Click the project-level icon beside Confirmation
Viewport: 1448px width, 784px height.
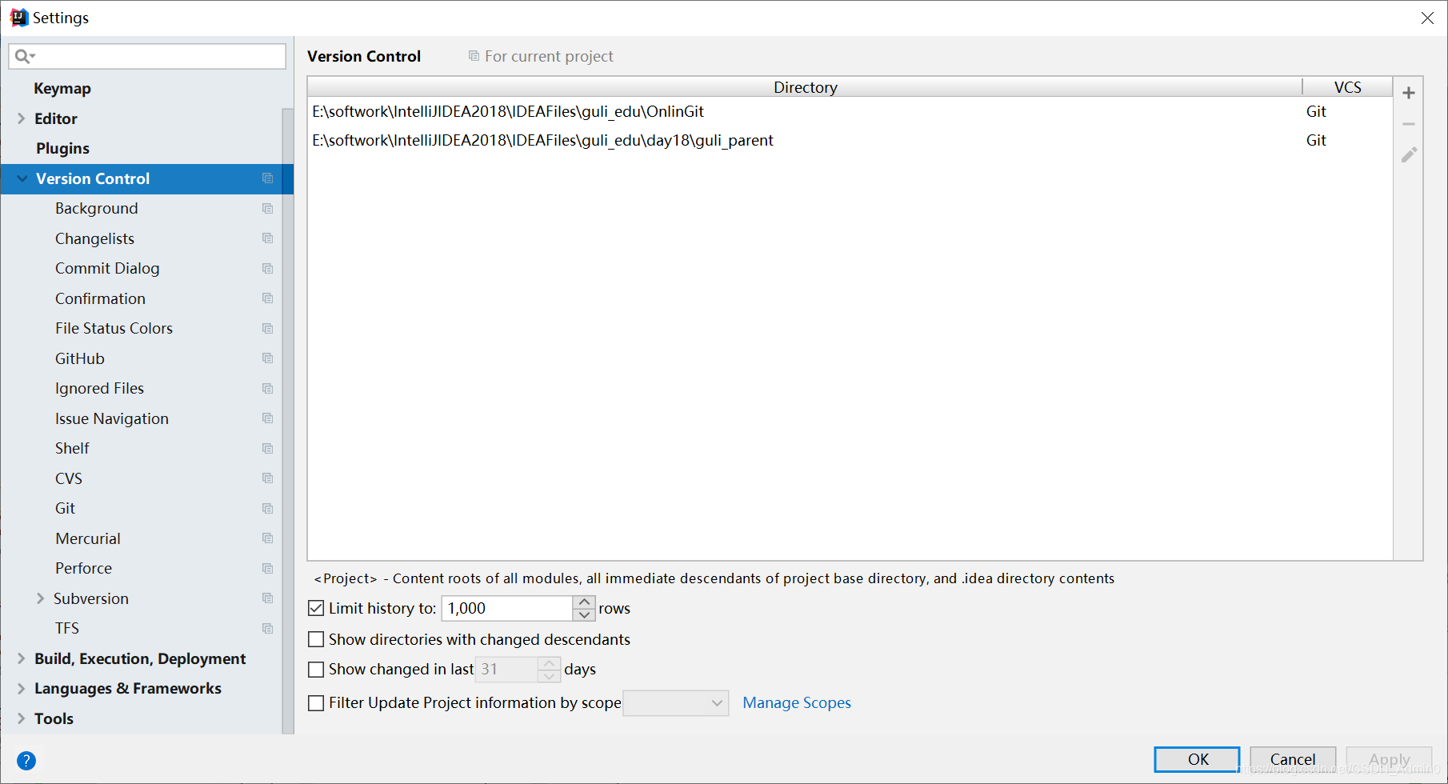coord(268,298)
